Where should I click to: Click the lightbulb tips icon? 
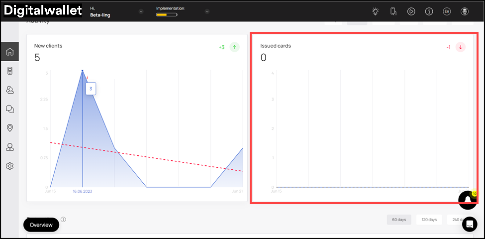(x=375, y=11)
